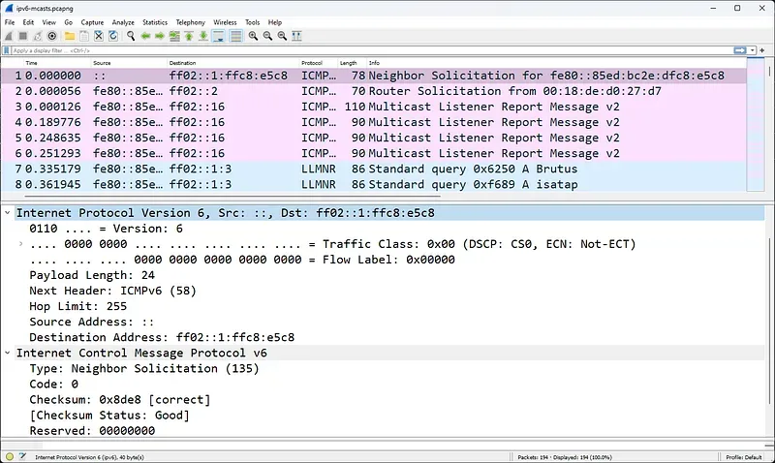Screen dimensions: 775x463
Task: Click the Go to specified packet icon
Action: pos(174,36)
